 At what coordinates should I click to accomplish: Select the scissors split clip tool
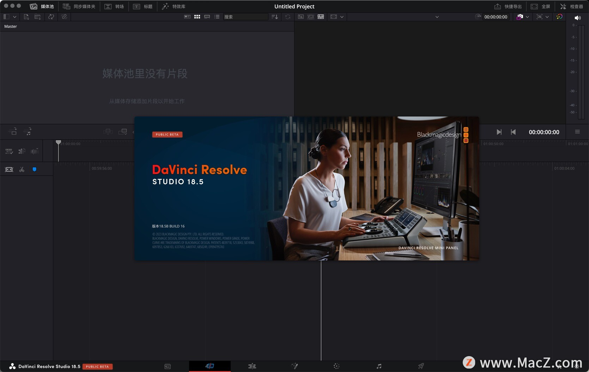coord(22,170)
